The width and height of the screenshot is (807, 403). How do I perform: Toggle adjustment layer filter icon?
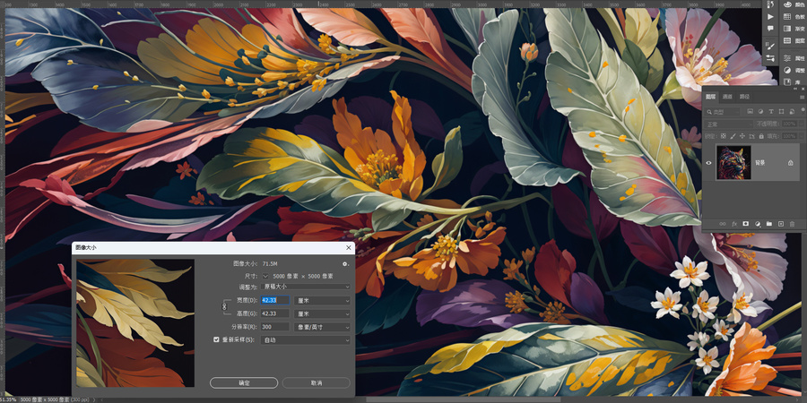pyautogui.click(x=760, y=111)
